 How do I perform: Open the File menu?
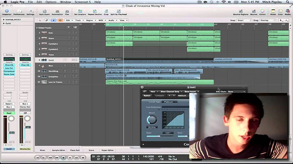point(30,2)
